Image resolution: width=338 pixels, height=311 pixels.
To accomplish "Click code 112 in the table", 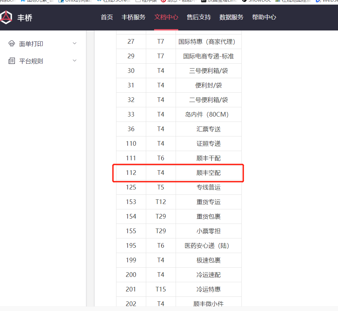I will pos(131,173).
